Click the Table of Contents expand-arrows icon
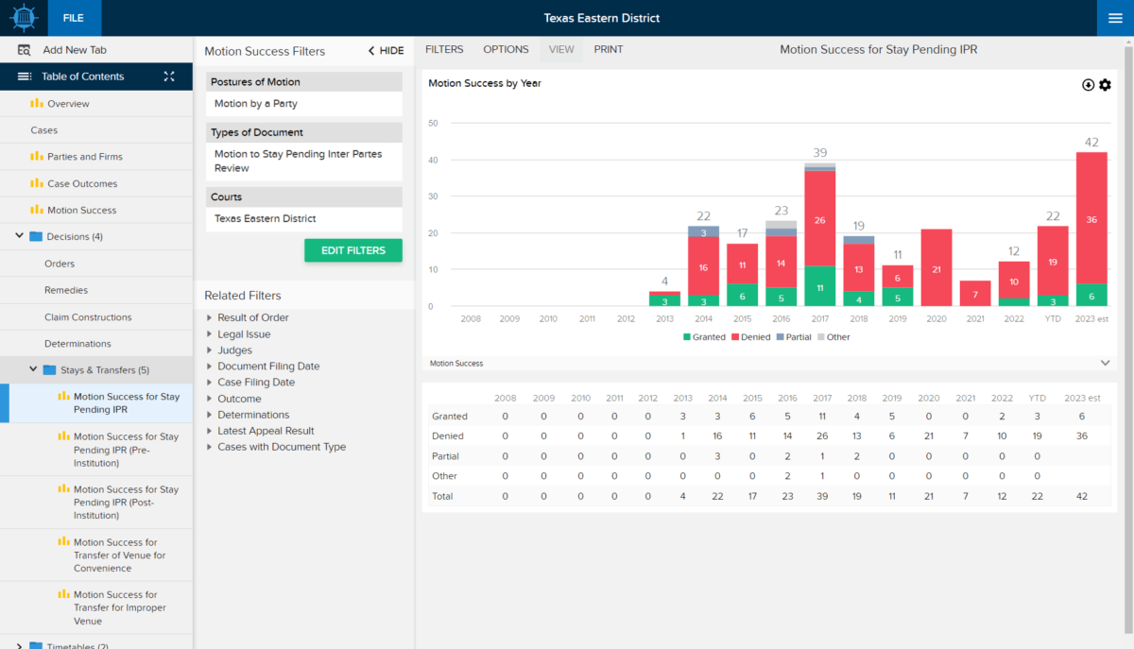1134x649 pixels. pyautogui.click(x=169, y=77)
